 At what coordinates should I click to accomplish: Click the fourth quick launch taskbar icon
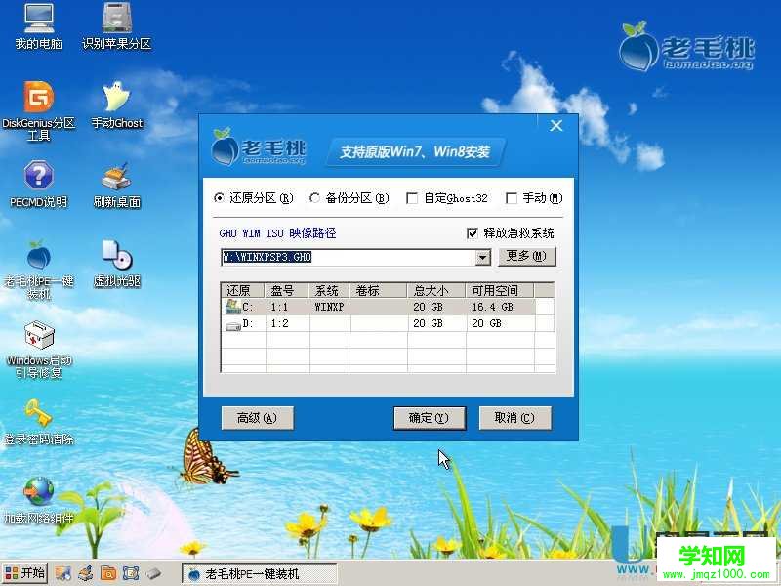coord(131,573)
